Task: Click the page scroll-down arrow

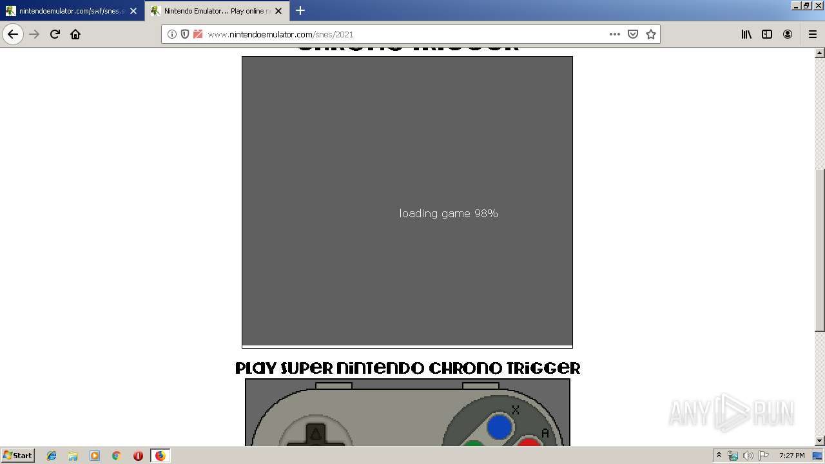Action: click(x=820, y=441)
